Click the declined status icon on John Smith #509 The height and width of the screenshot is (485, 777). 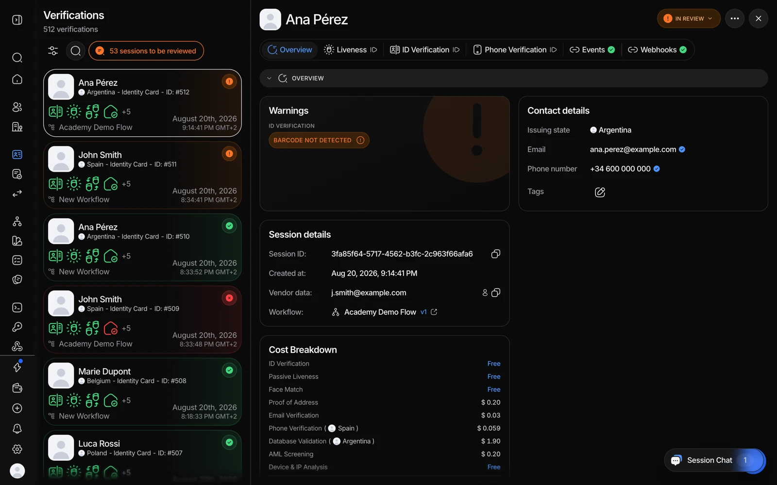229,298
